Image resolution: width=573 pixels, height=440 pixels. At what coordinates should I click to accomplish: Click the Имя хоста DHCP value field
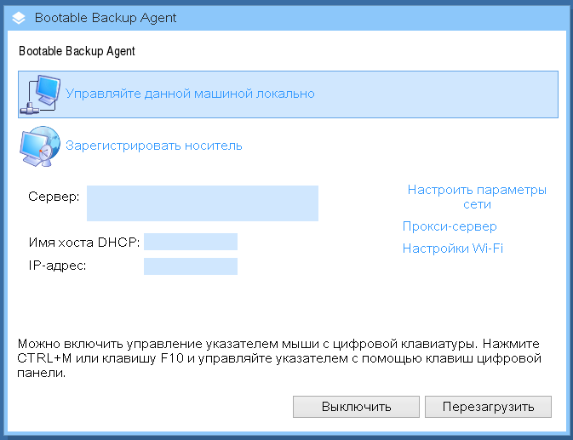point(191,242)
